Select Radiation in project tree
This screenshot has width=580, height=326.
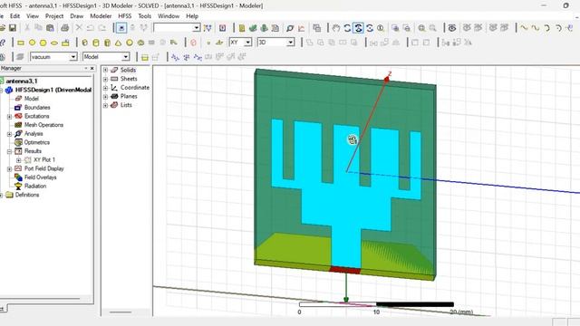tap(35, 187)
